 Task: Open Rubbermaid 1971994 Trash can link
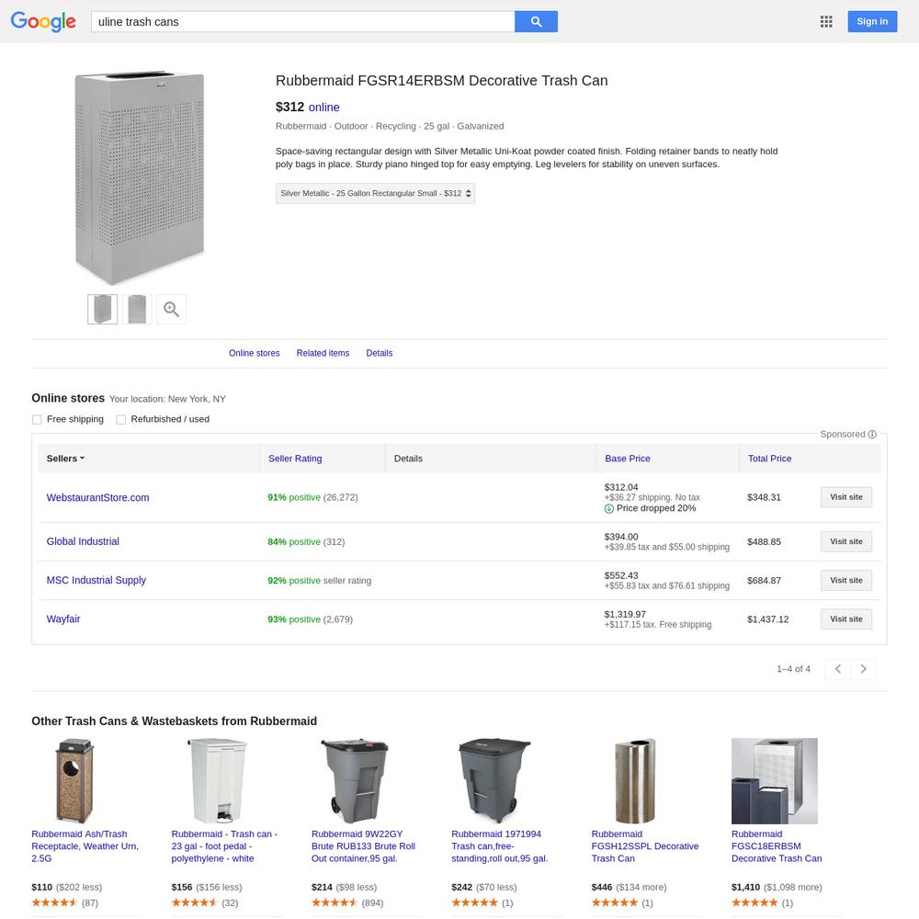point(499,846)
